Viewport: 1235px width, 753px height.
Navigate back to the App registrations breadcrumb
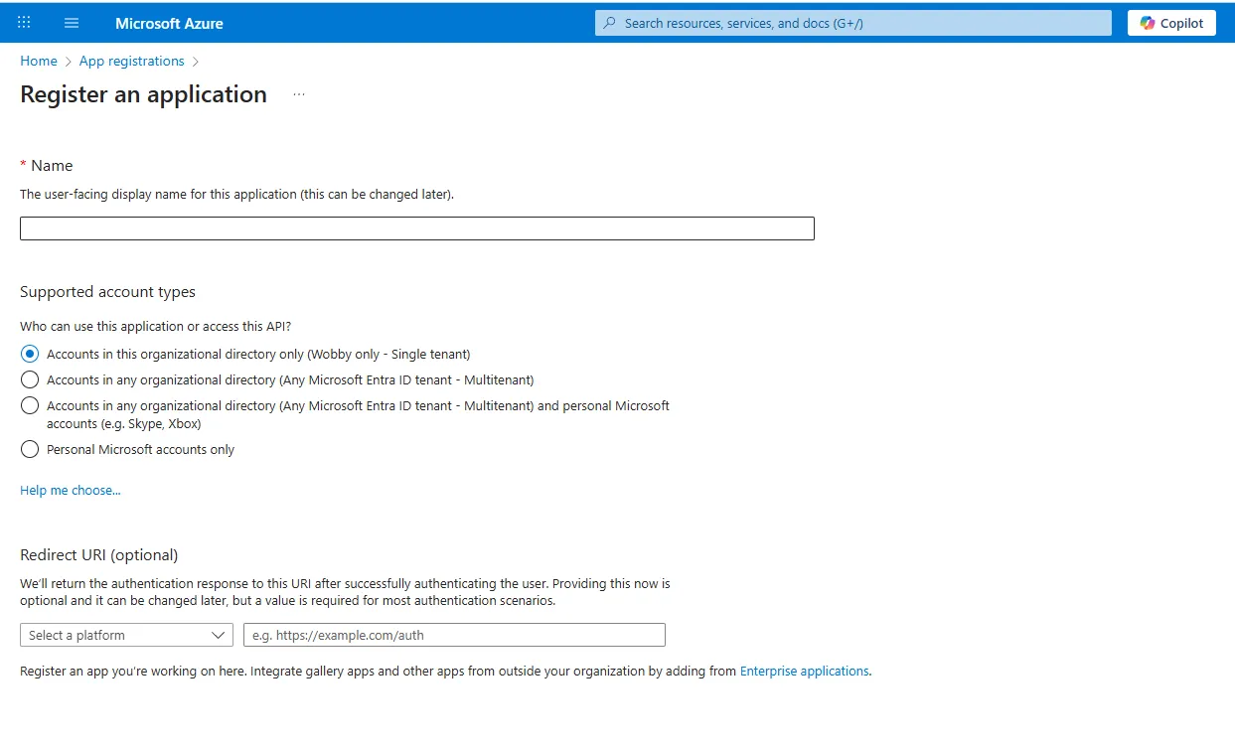point(131,61)
